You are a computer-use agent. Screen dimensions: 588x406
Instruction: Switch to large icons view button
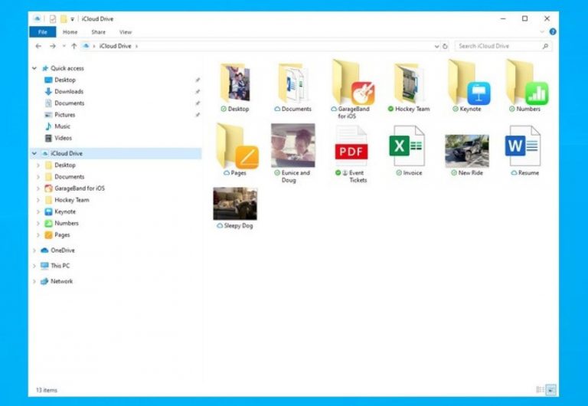550,390
